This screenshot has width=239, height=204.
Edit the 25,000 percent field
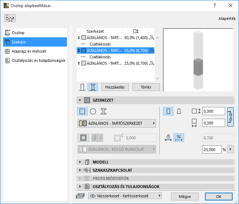point(212,150)
